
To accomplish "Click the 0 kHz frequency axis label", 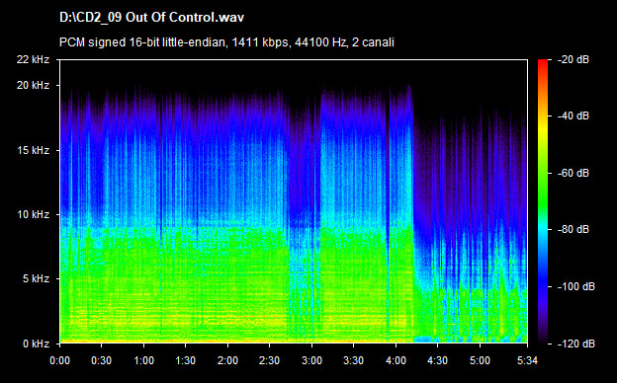I will point(36,345).
